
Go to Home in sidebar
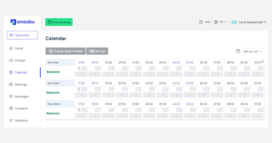[x=19, y=48]
